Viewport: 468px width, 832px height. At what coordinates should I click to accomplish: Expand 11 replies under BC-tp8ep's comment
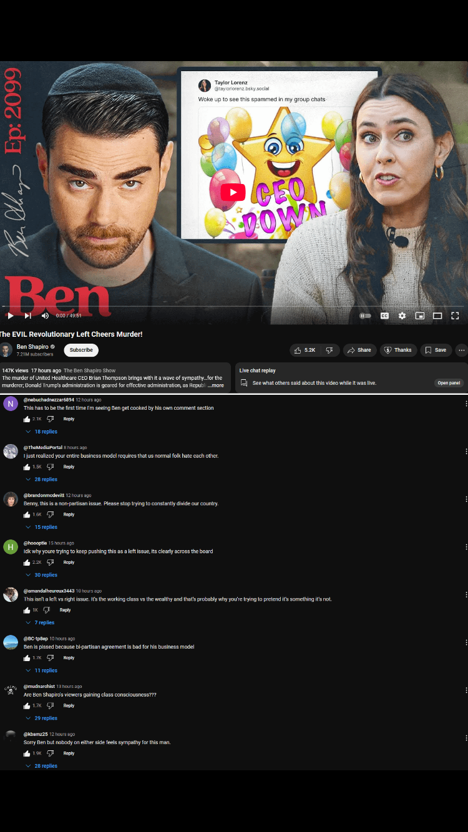coord(42,670)
